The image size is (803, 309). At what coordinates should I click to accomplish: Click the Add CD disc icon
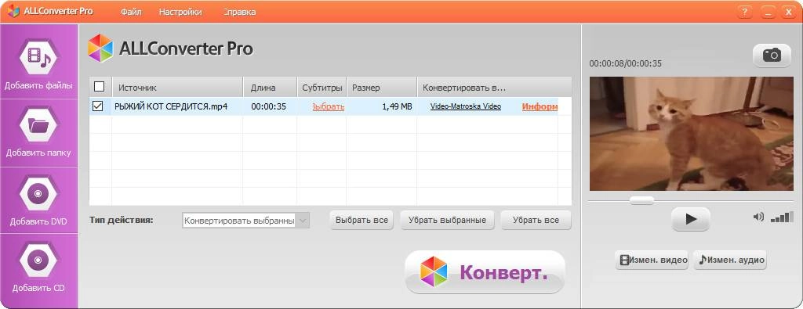pos(39,260)
